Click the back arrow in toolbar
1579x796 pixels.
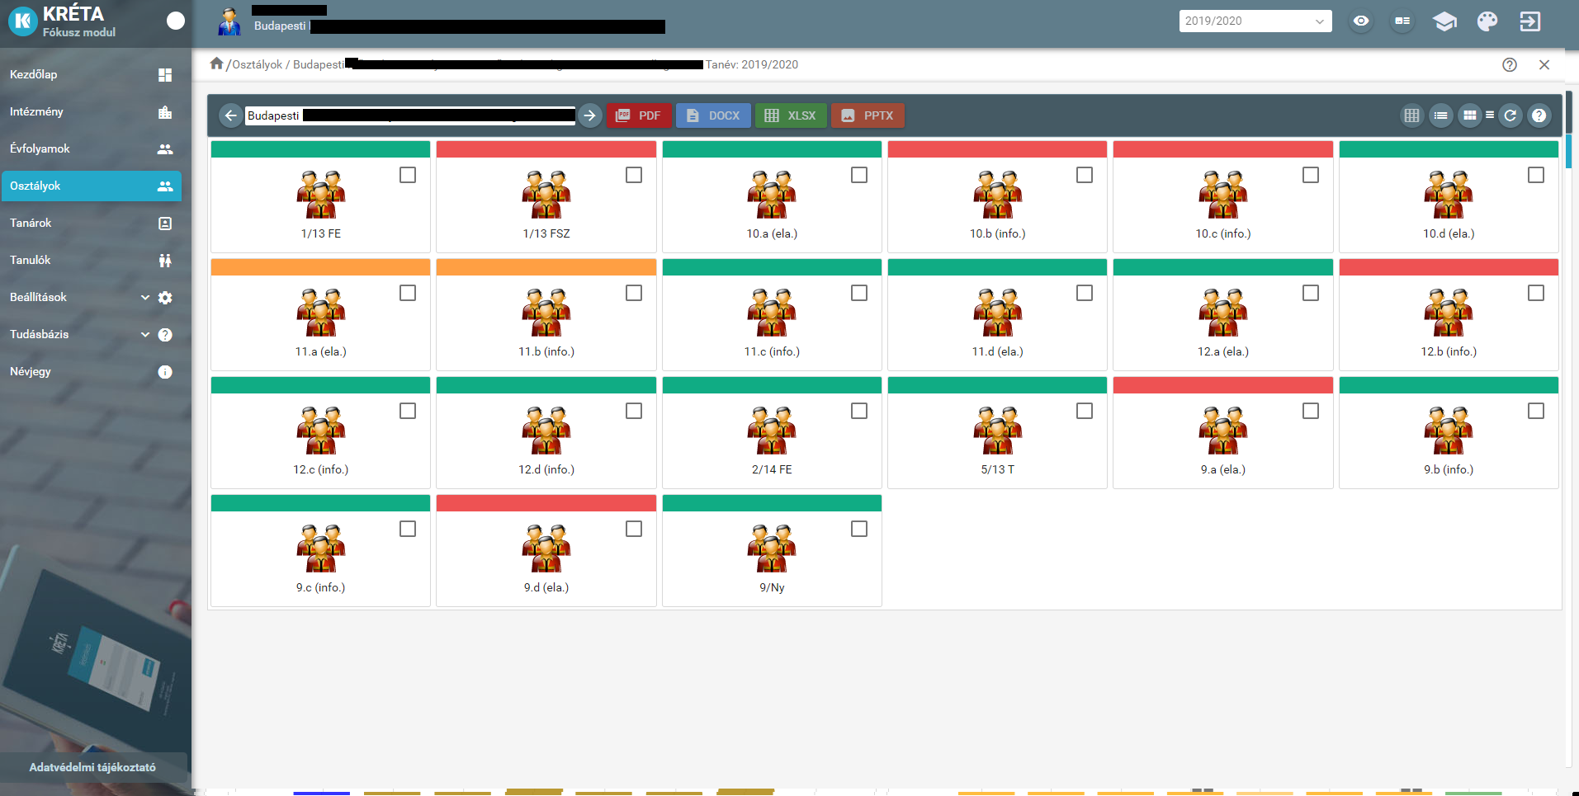point(231,115)
